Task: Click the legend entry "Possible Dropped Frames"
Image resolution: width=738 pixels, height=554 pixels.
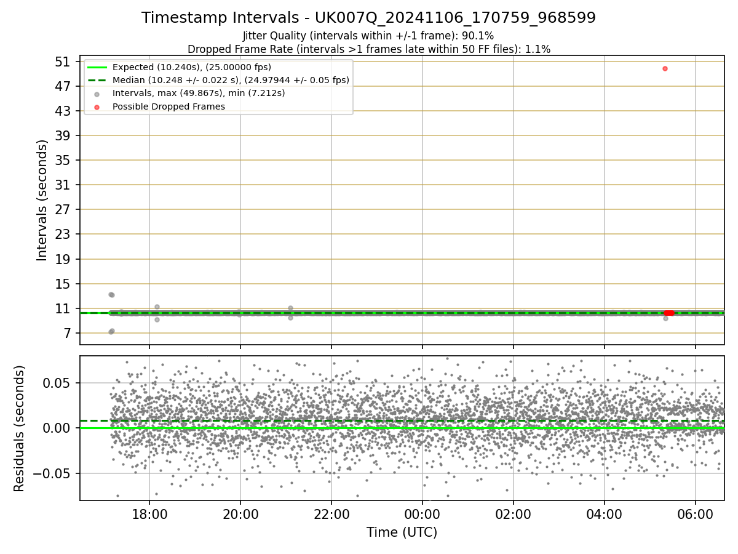Action: (x=169, y=106)
